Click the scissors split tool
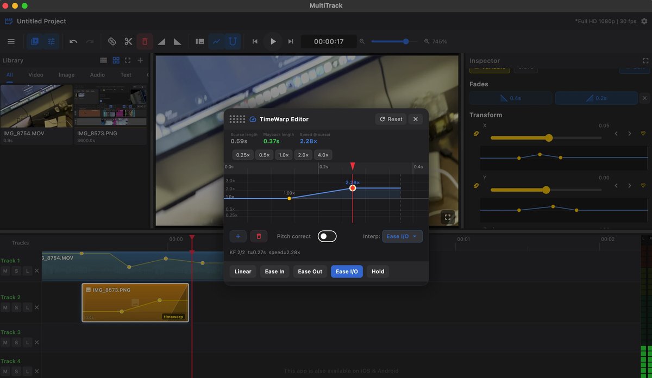The image size is (652, 378). [x=128, y=41]
